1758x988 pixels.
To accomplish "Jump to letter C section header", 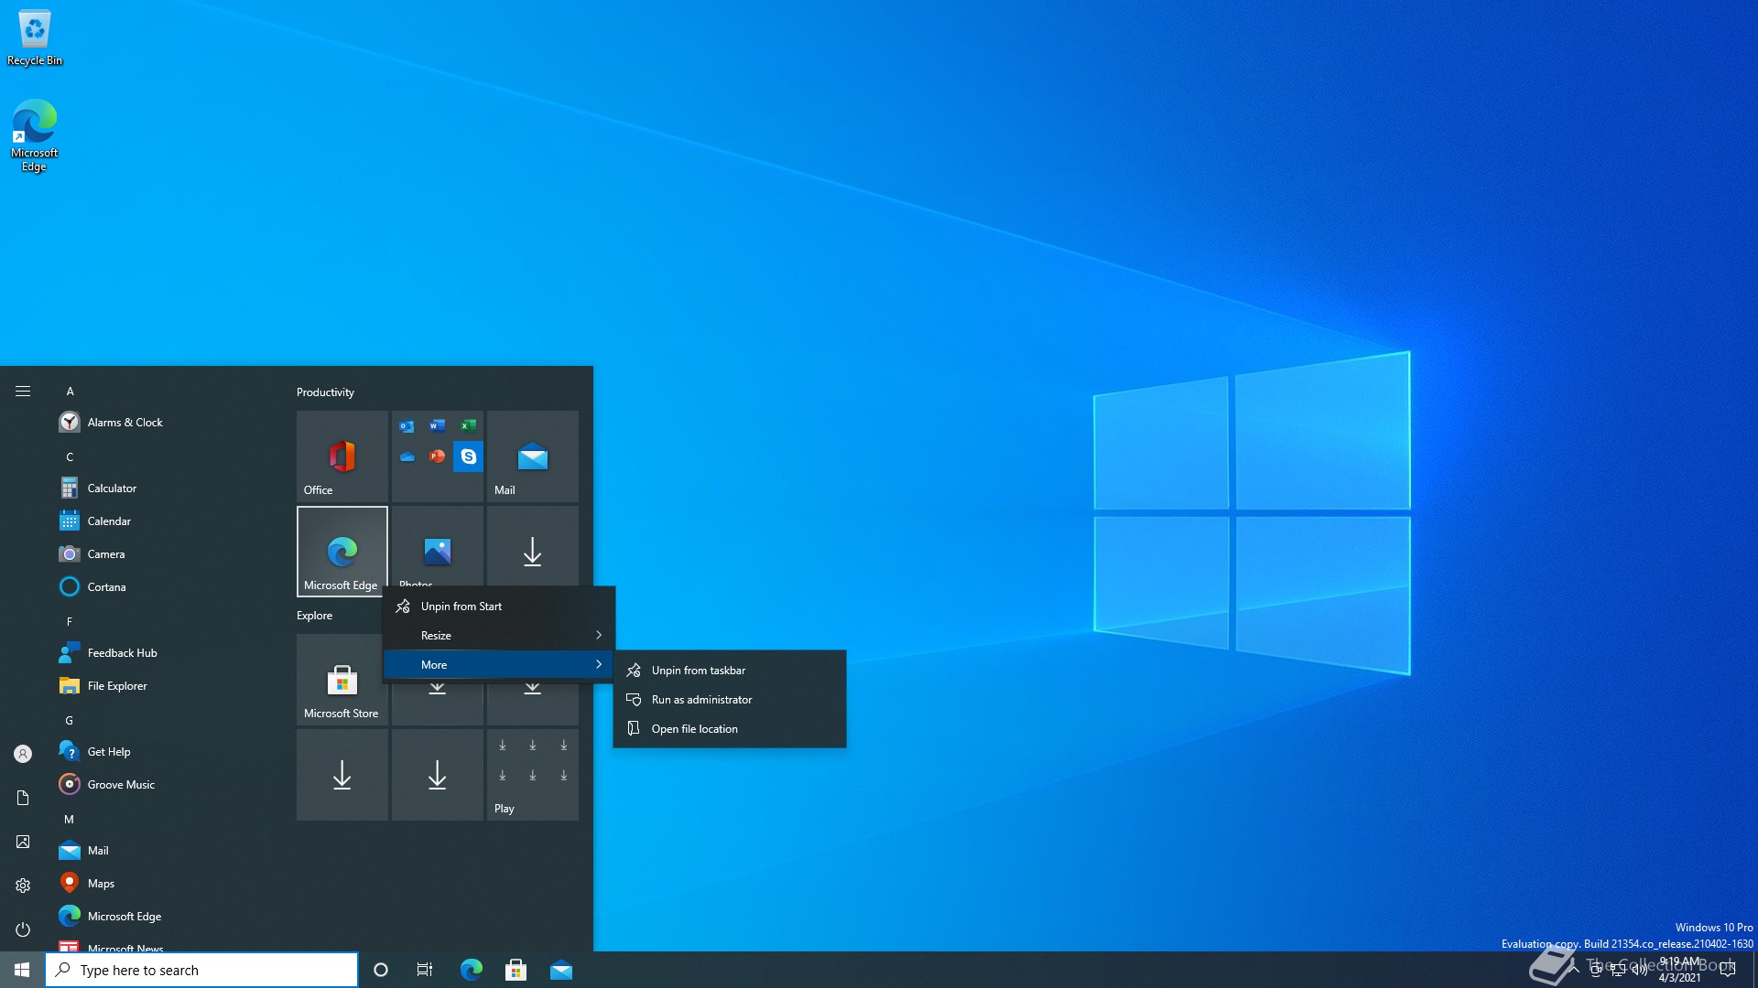I will 70,457.
